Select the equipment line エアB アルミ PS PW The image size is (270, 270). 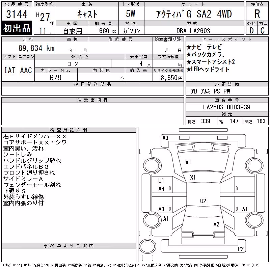[209, 91]
